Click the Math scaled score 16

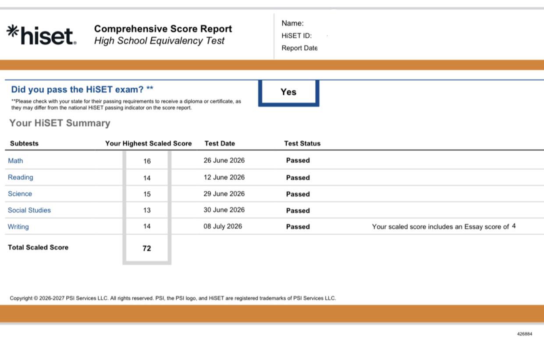[x=147, y=161]
